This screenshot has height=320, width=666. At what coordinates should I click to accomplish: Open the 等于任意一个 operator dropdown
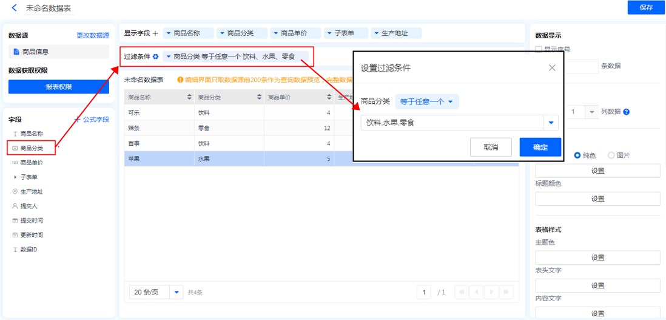(426, 101)
